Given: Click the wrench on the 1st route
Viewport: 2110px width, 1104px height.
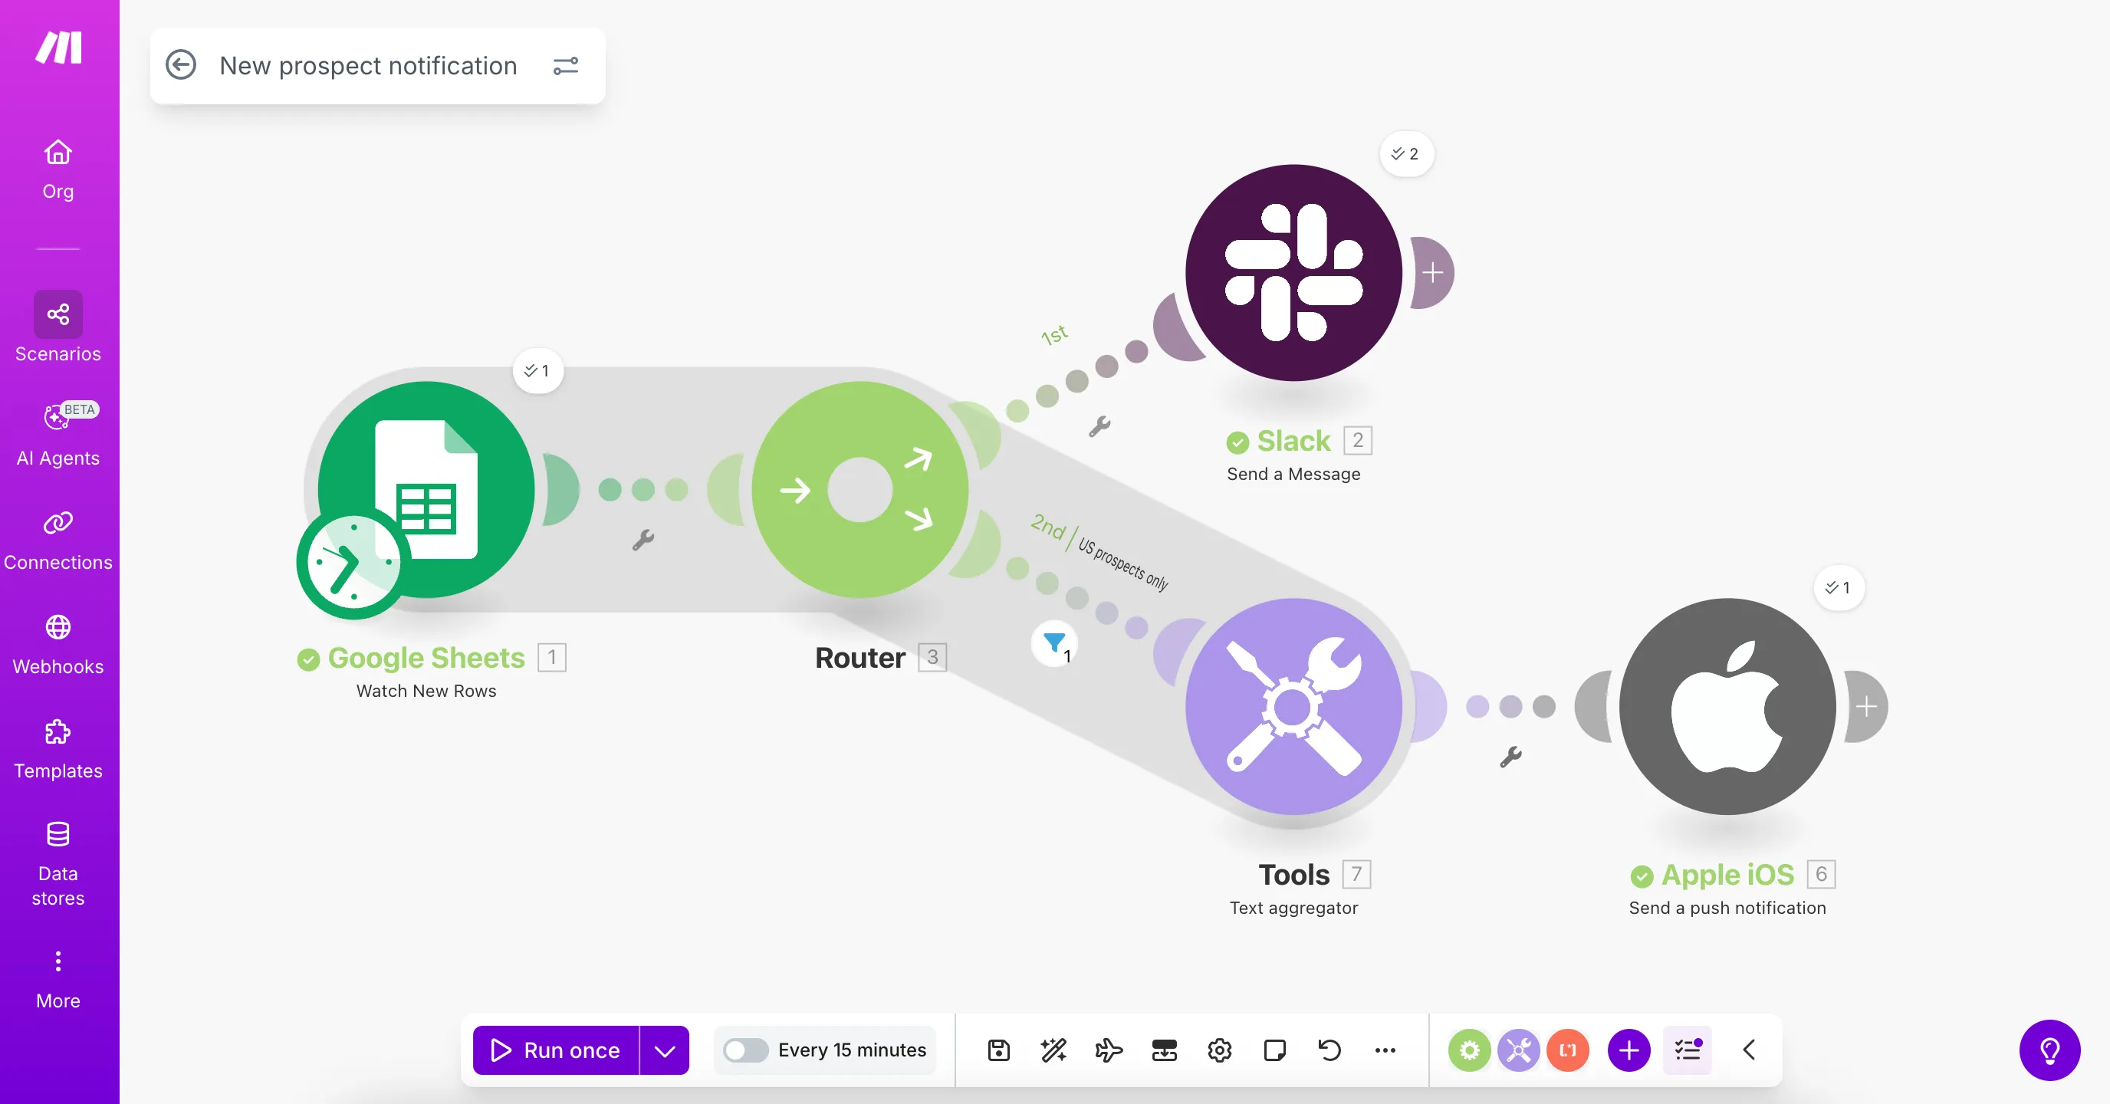Looking at the screenshot, I should pyautogui.click(x=1099, y=426).
